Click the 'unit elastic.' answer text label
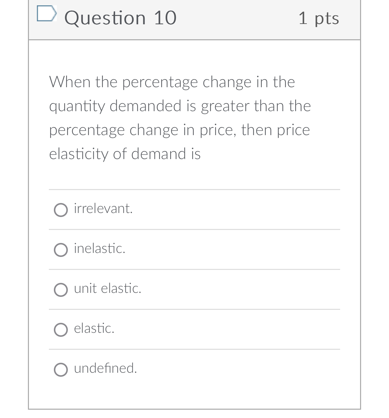389x418 pixels. 107,289
